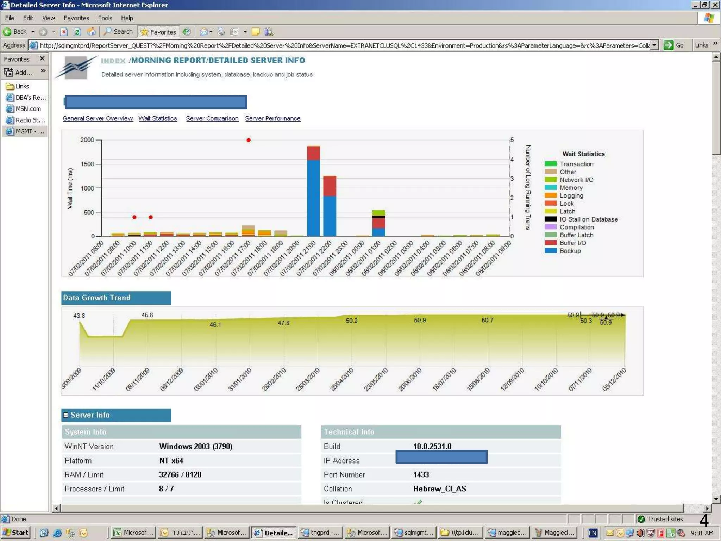Expand the Back button history dropdown
Image resolution: width=721 pixels, height=541 pixels.
tap(33, 32)
